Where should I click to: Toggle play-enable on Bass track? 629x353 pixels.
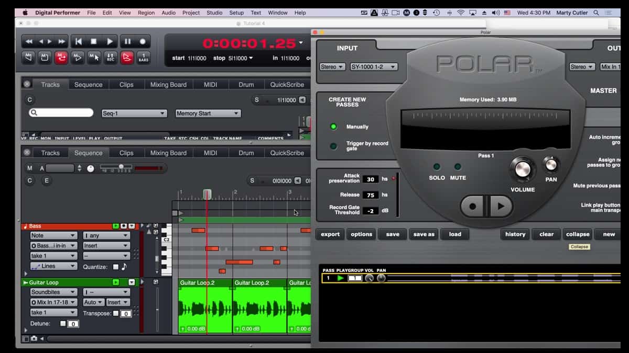(115, 226)
